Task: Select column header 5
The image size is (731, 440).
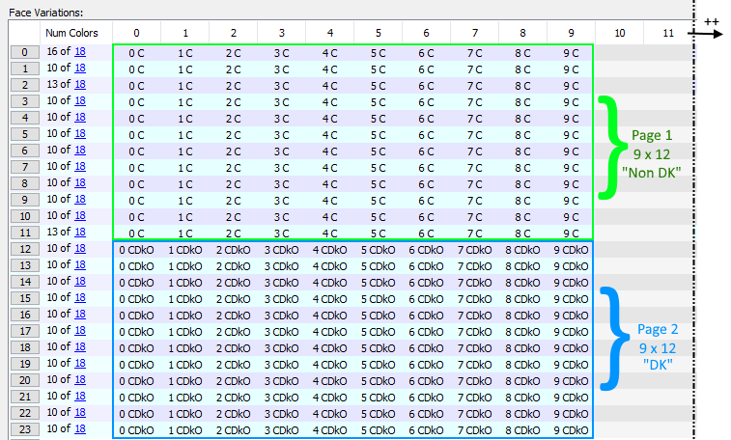Action: (x=378, y=33)
